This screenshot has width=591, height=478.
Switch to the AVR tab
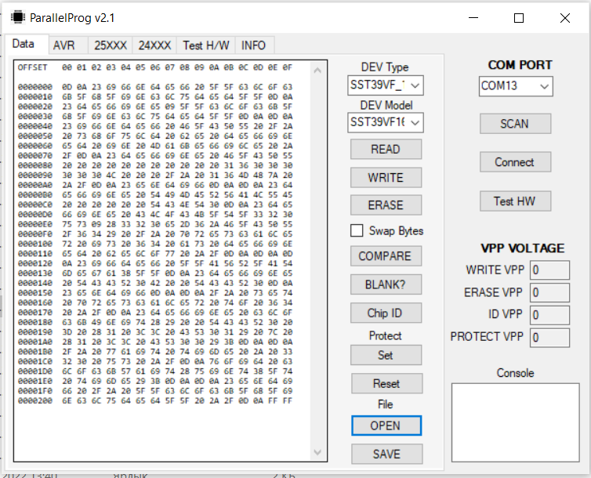click(x=68, y=45)
